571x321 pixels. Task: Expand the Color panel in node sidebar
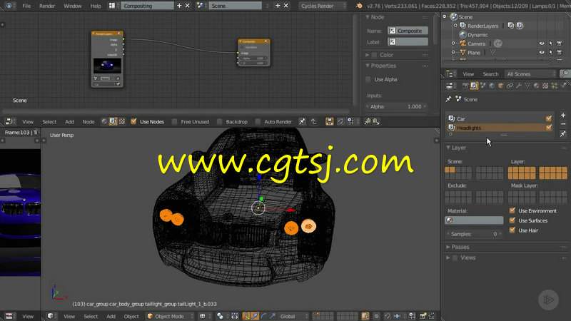368,55
